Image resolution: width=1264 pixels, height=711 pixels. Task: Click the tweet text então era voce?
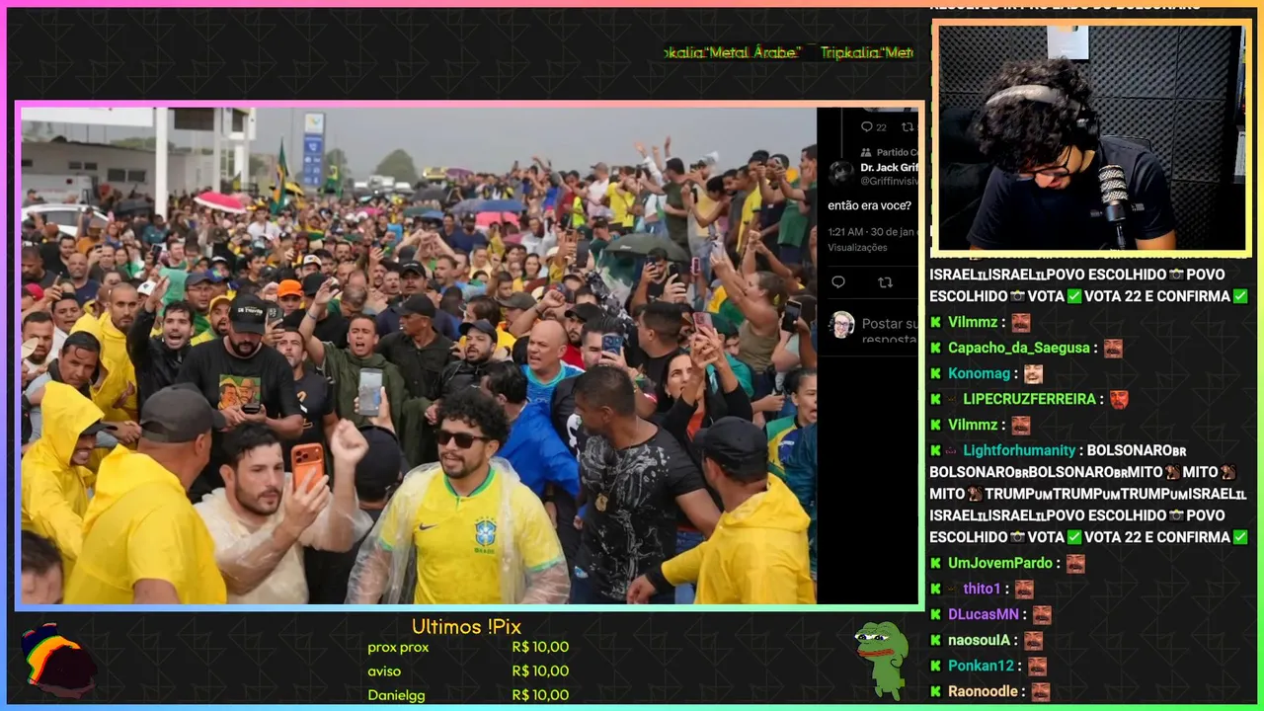[869, 206]
